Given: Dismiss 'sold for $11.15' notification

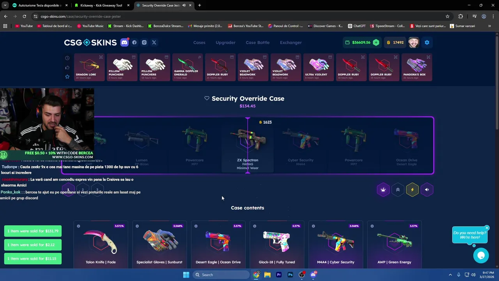Looking at the screenshot, I should [x=33, y=258].
